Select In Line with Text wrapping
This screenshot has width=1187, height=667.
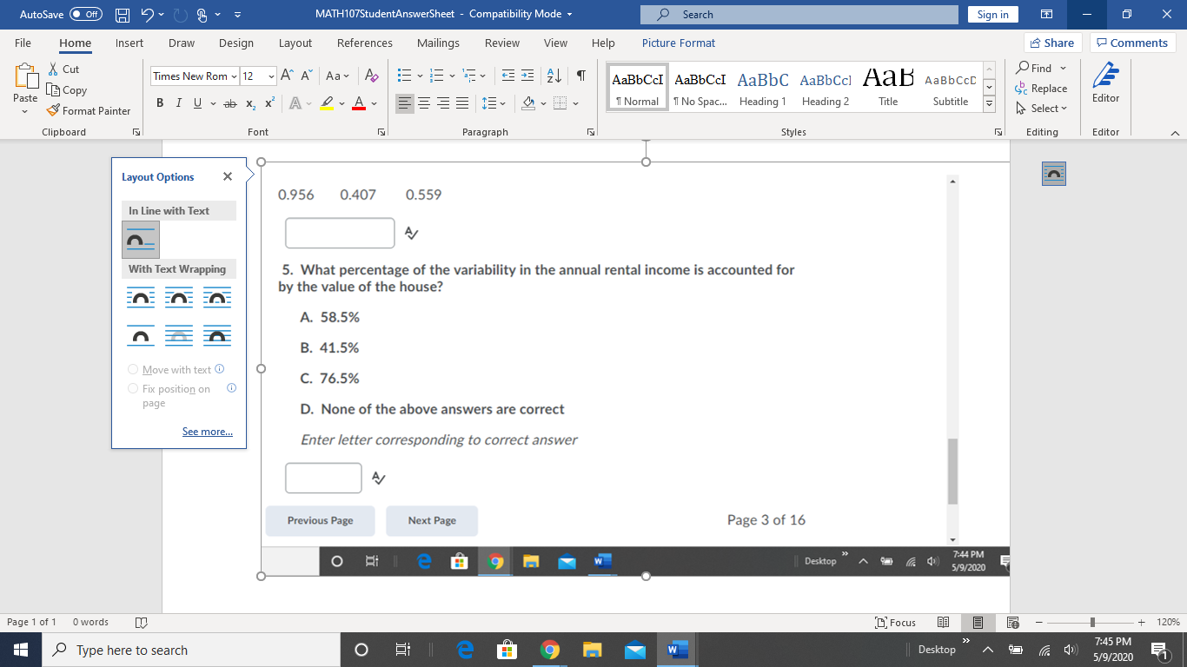click(139, 240)
